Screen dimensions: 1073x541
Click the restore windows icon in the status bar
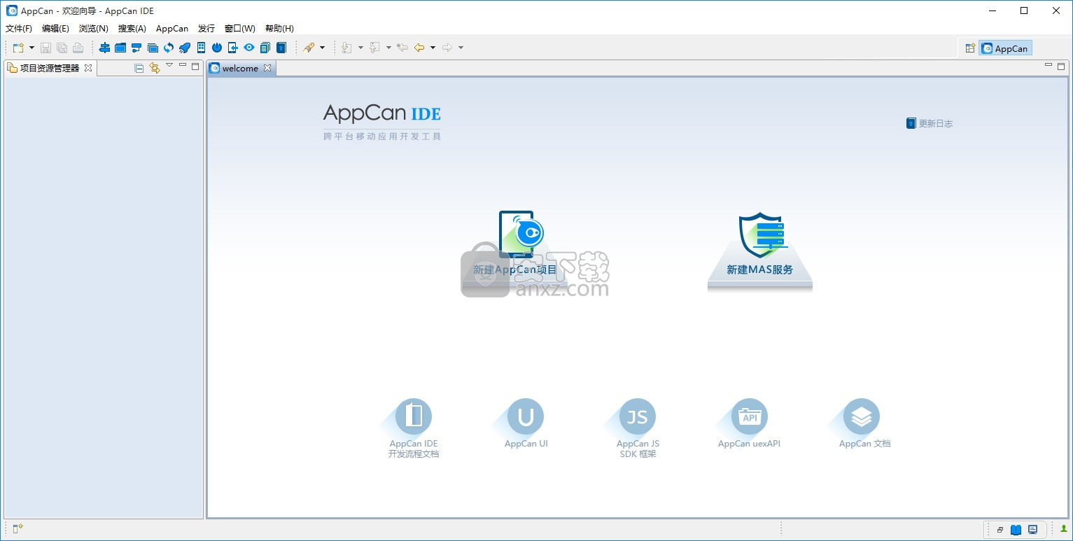coord(1000,530)
